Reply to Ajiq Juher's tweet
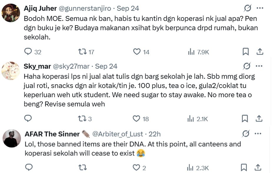The height and width of the screenshot is (173, 274). tap(28, 52)
